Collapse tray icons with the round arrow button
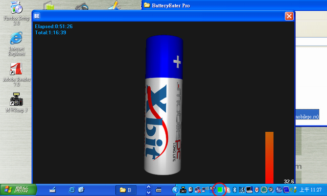This screenshot has width=327, height=196. click(175, 190)
